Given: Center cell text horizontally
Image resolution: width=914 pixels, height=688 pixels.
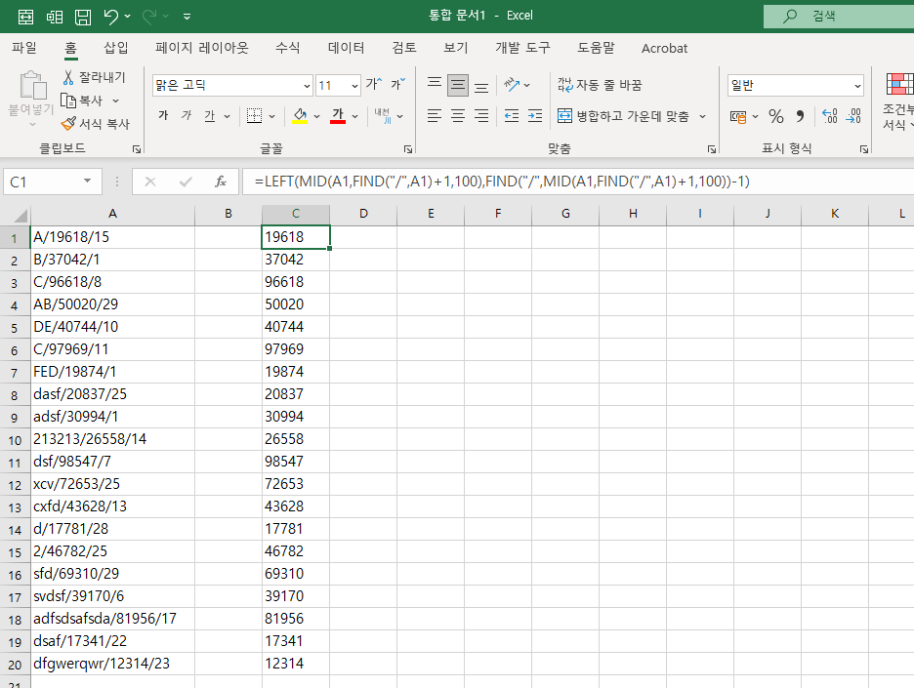Looking at the screenshot, I should tap(458, 116).
